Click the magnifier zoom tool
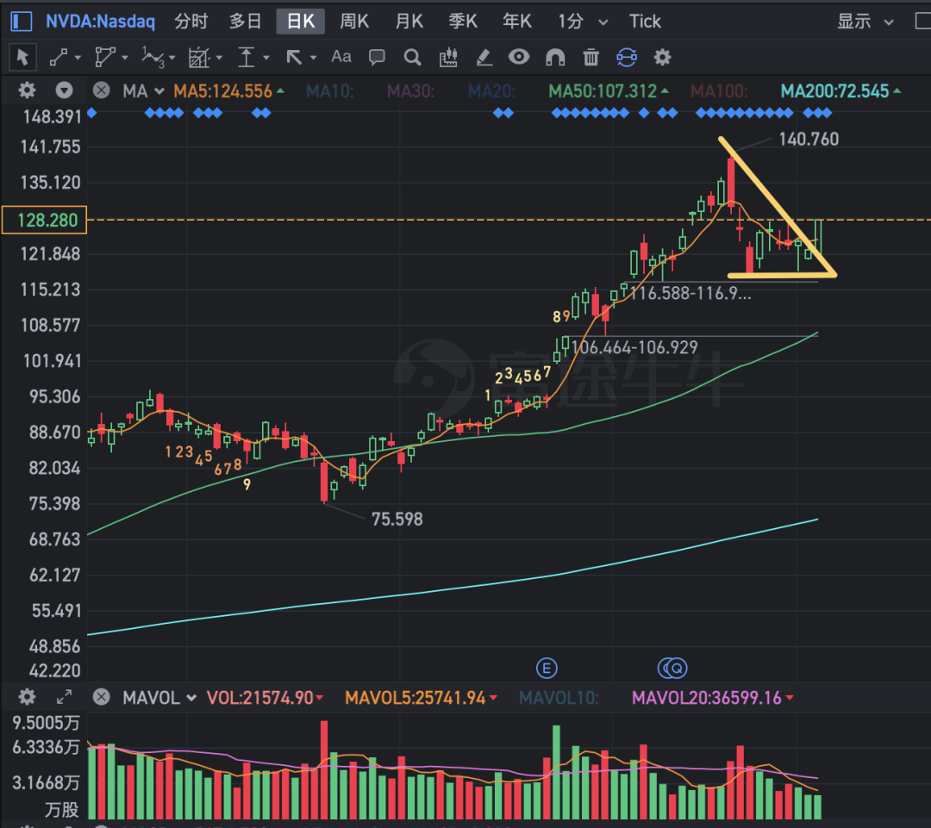Viewport: 931px width, 828px height. click(x=412, y=58)
